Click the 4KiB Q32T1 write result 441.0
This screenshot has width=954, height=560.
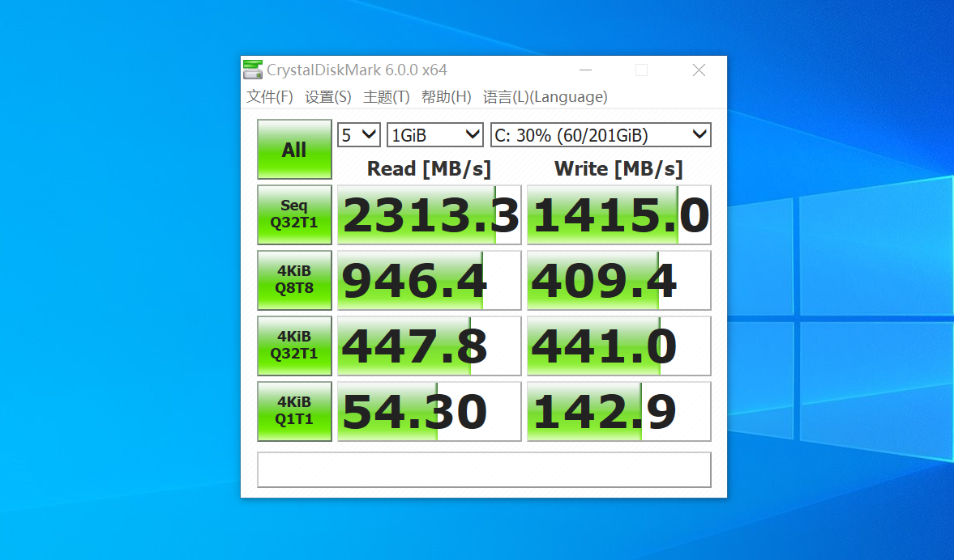click(x=618, y=346)
